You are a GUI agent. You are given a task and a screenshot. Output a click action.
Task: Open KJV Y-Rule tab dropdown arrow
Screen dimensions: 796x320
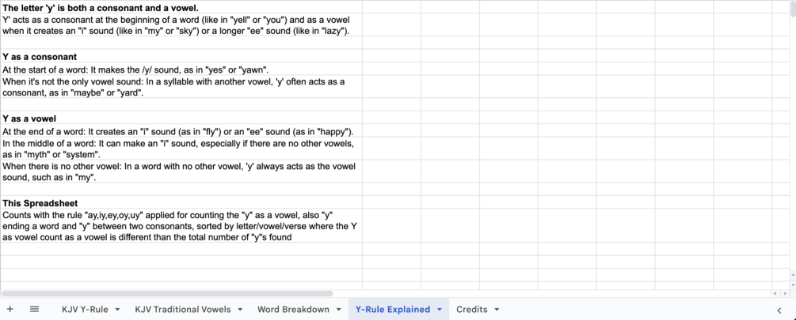pyautogui.click(x=117, y=310)
